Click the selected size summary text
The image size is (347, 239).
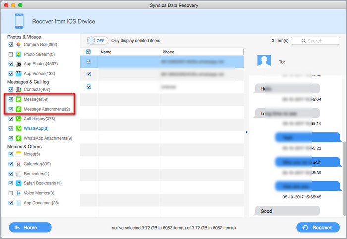coord(173,228)
